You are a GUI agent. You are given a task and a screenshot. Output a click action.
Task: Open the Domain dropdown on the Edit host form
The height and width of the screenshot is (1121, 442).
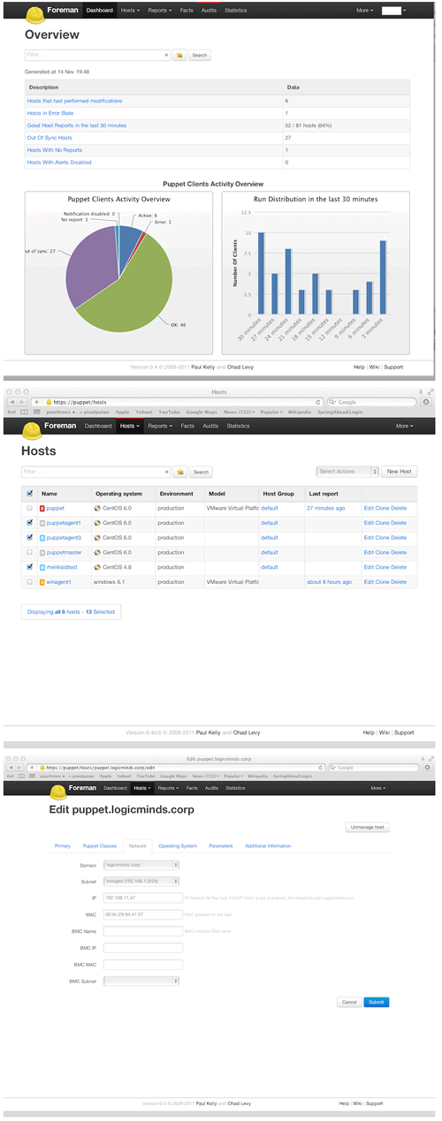tap(141, 866)
